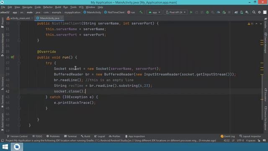Go to previous highlighted error arrow
This screenshot has width=268, height=151.
click(x=257, y=24)
